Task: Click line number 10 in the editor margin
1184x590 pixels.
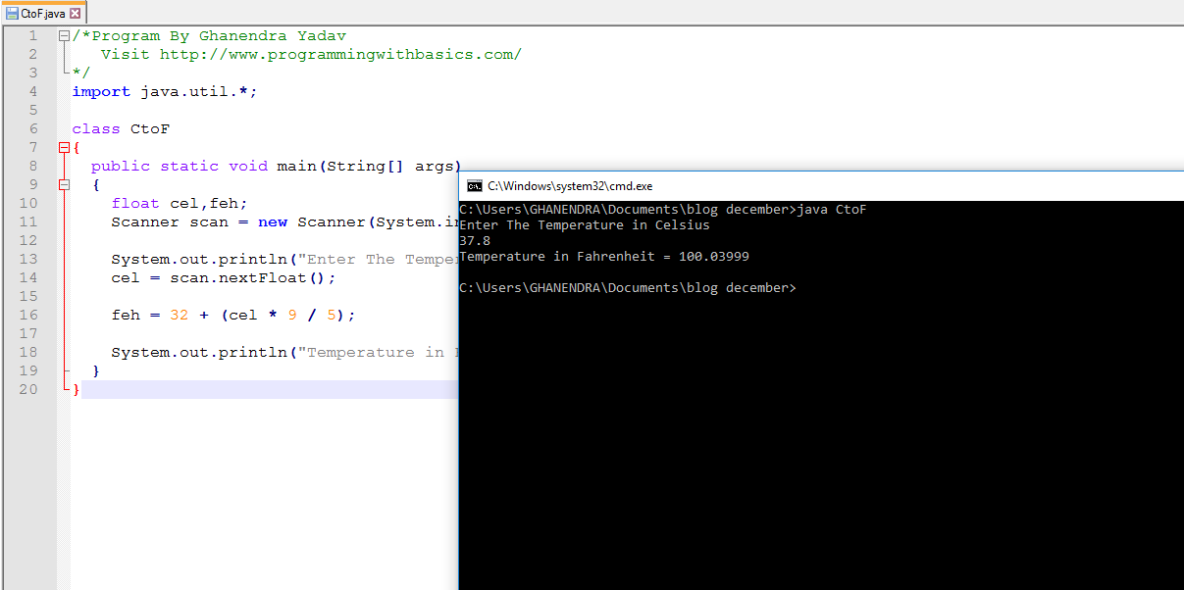Action: (x=27, y=203)
